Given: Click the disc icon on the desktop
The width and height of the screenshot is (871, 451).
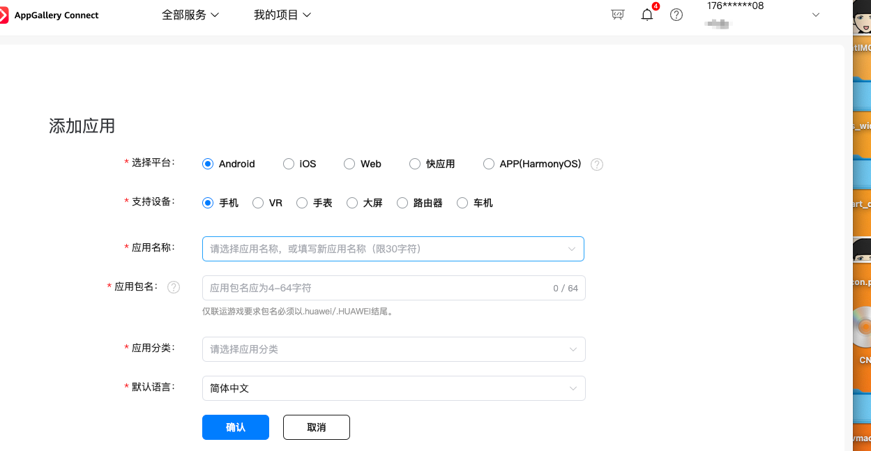Looking at the screenshot, I should point(863,328).
